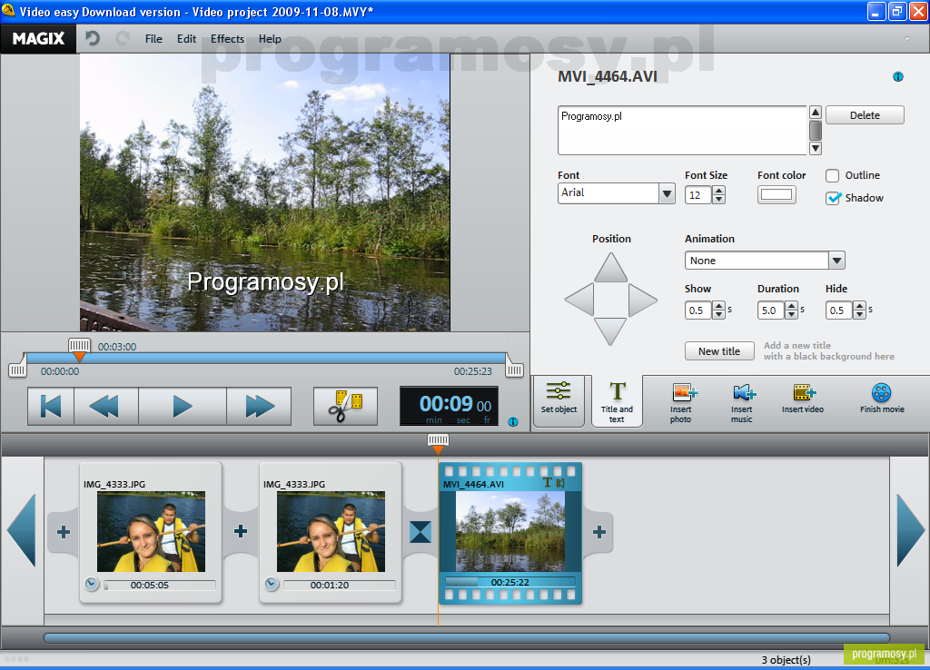The width and height of the screenshot is (930, 670).
Task: Open the info icon beside MVI_4464.AVI title
Action: point(898,76)
